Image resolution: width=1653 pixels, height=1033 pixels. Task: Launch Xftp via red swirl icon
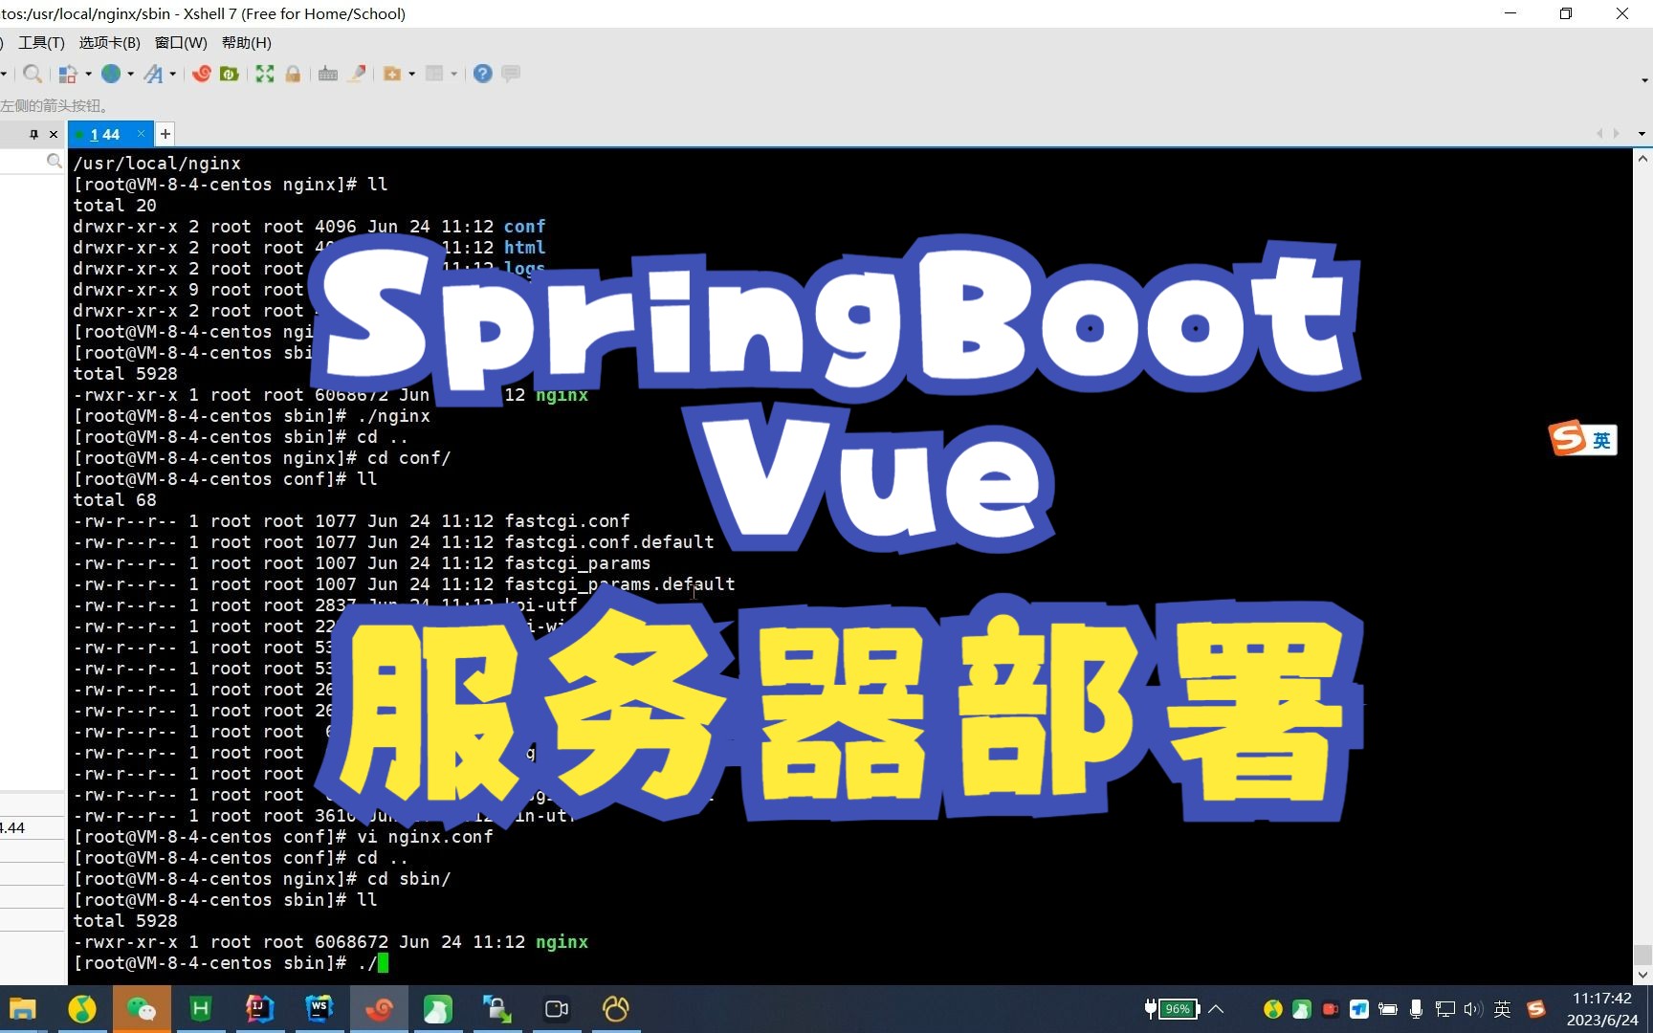point(201,74)
